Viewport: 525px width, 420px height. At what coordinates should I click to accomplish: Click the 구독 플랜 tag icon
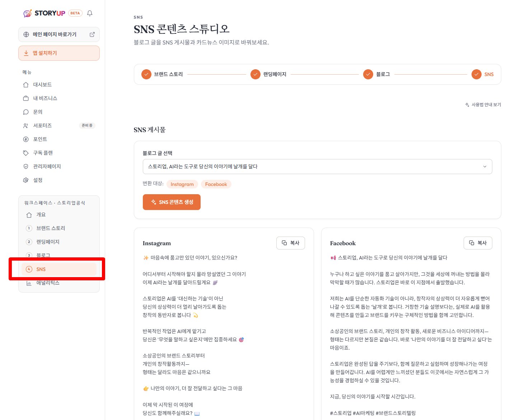click(26, 153)
